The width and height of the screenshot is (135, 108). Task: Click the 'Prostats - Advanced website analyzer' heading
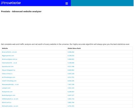coord(21,11)
